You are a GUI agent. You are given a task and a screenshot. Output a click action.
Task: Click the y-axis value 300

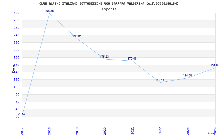pos(16,13)
